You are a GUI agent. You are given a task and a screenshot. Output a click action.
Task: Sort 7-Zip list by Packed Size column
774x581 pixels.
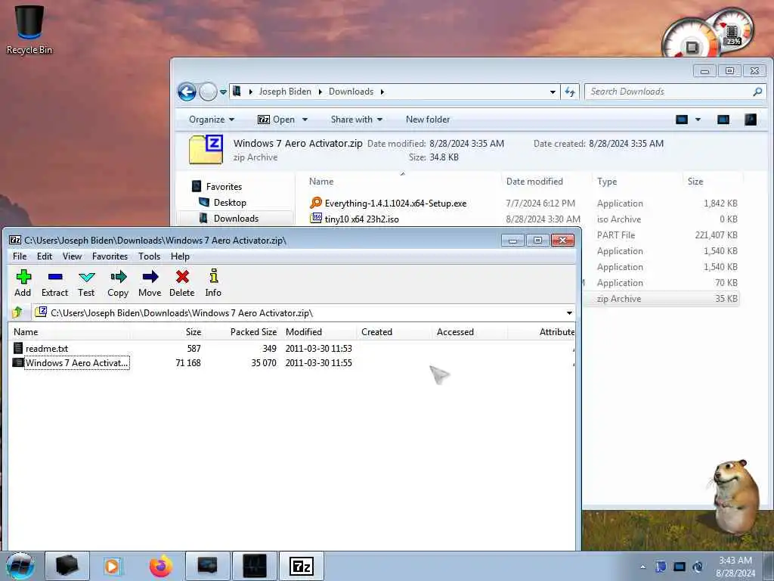pyautogui.click(x=242, y=332)
